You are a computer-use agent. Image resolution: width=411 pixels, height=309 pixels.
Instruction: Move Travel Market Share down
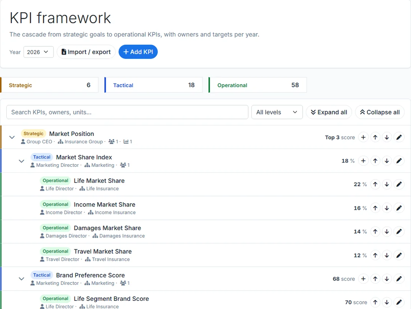(x=387, y=255)
